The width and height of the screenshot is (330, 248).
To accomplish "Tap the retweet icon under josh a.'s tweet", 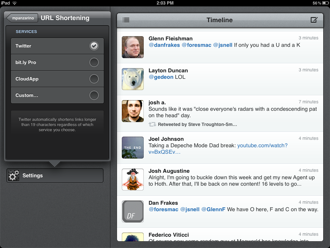I will click(152, 124).
